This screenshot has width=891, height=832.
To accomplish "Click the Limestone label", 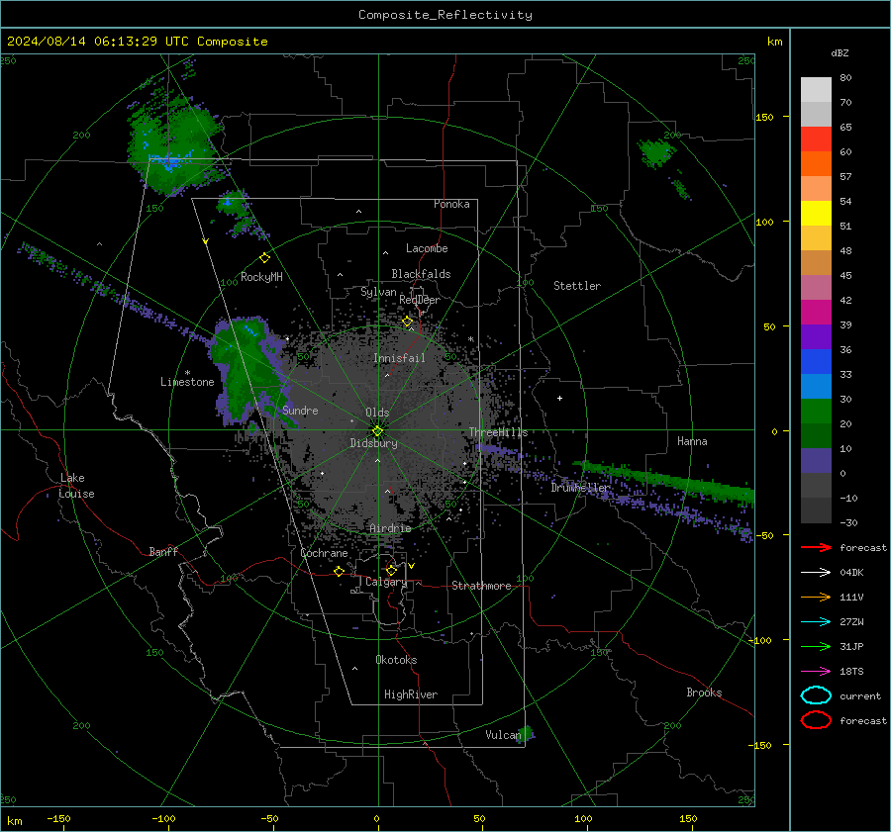I will [187, 382].
